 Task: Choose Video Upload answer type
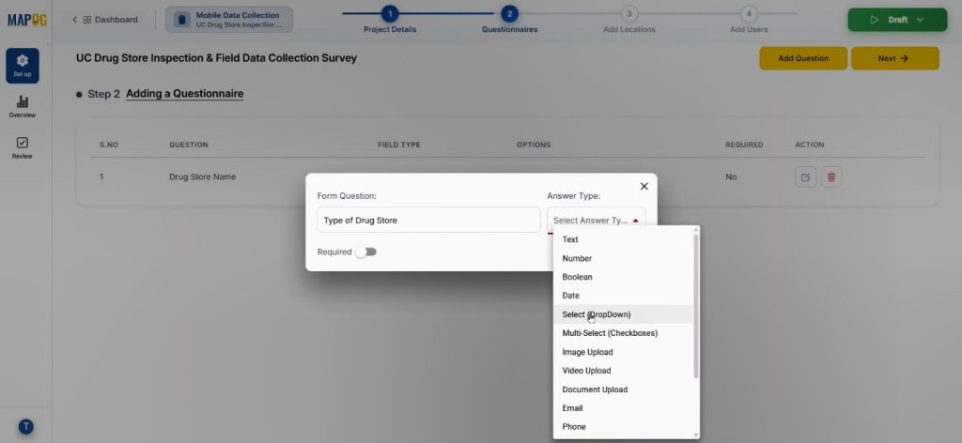click(x=624, y=371)
